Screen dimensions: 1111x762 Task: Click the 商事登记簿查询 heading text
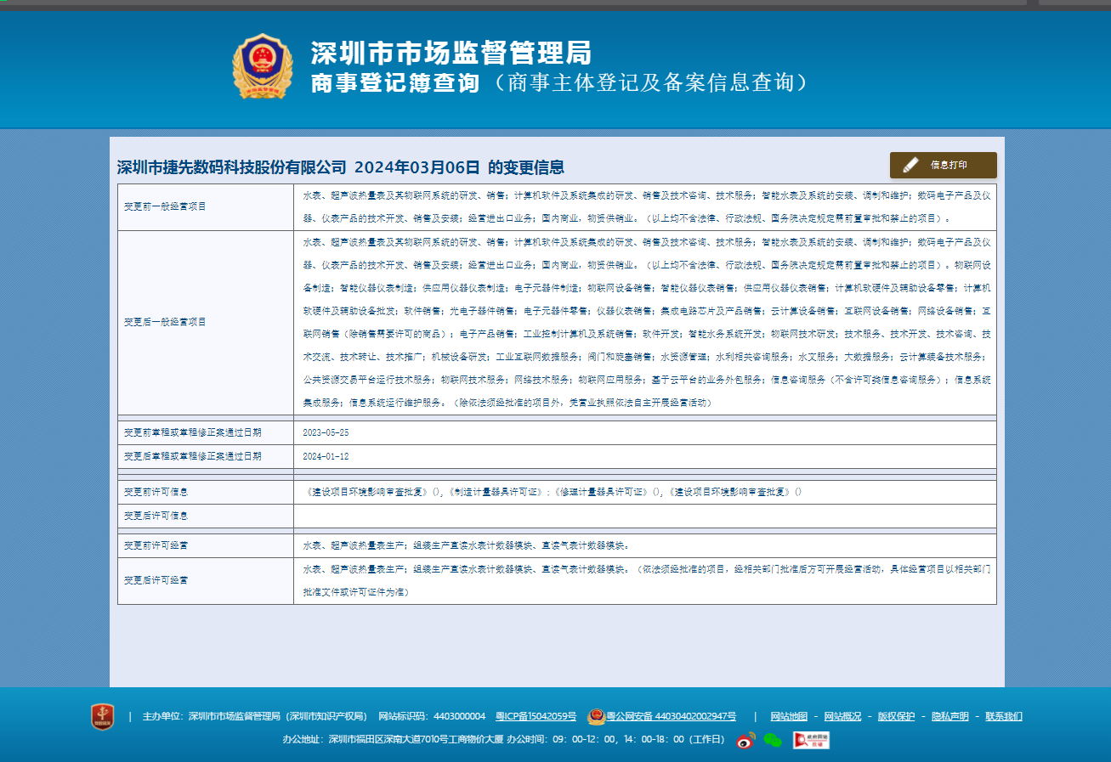click(395, 82)
